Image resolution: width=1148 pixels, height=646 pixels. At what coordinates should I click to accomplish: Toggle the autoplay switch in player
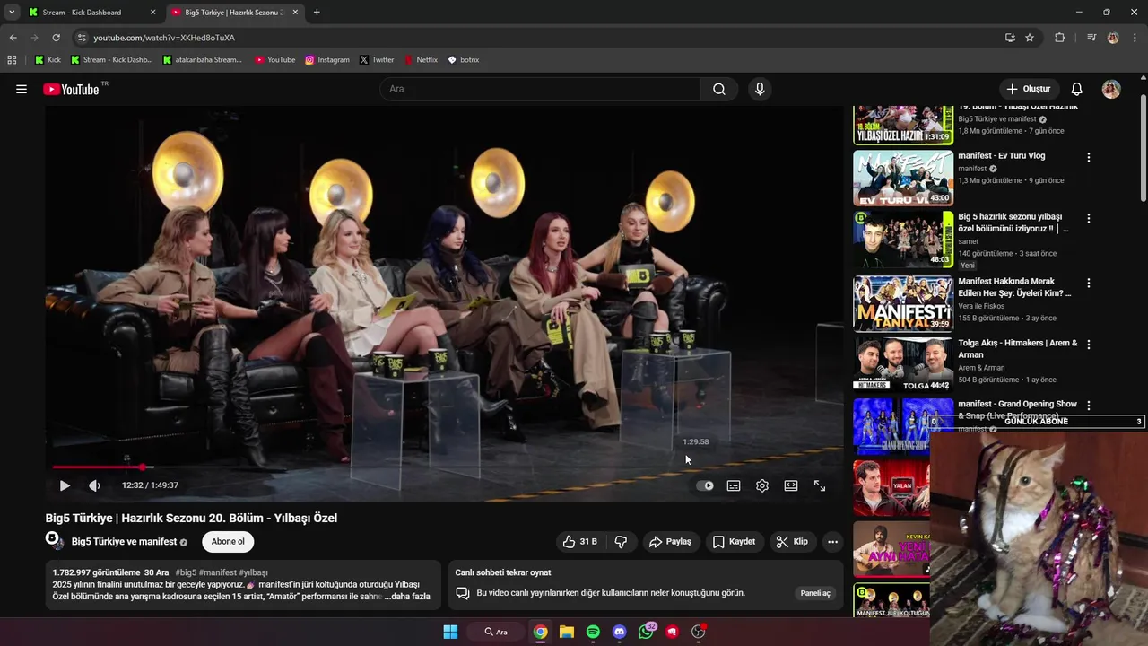point(705,485)
